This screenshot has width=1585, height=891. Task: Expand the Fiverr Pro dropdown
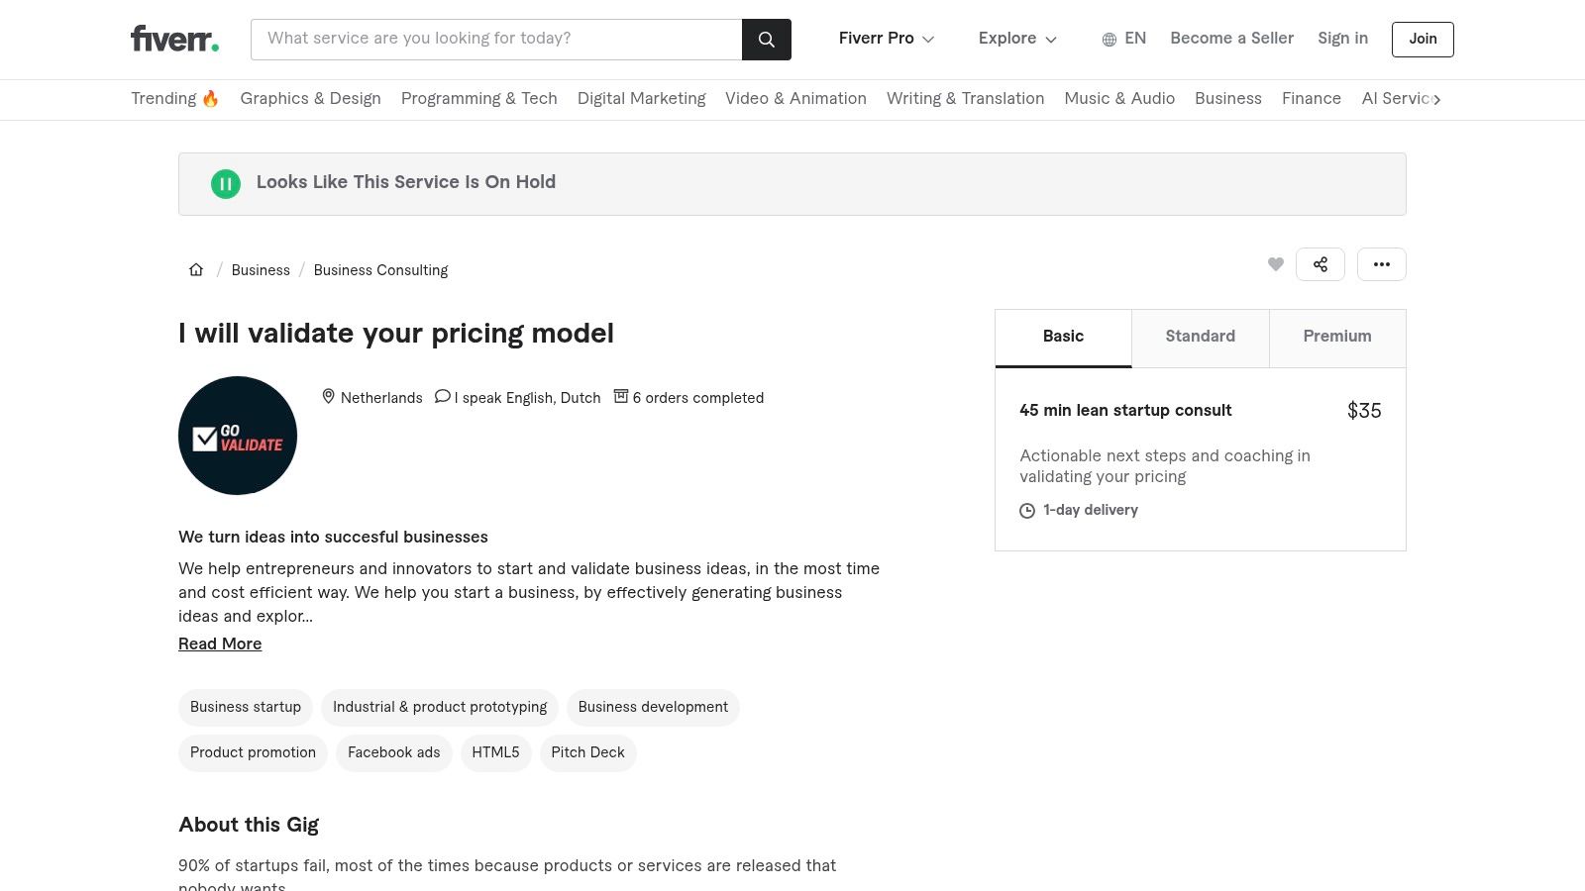(886, 39)
